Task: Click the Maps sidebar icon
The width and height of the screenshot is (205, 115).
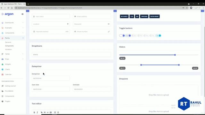Action: tap(3, 59)
